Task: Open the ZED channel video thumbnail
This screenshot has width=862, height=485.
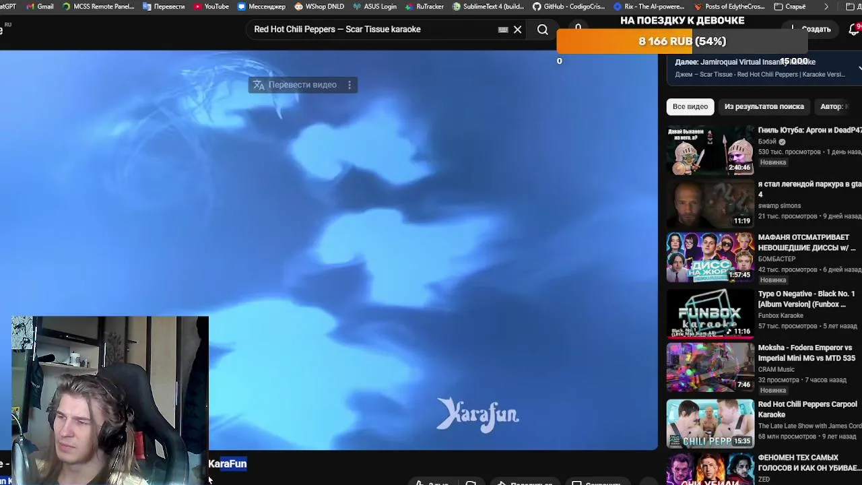Action: (x=710, y=470)
